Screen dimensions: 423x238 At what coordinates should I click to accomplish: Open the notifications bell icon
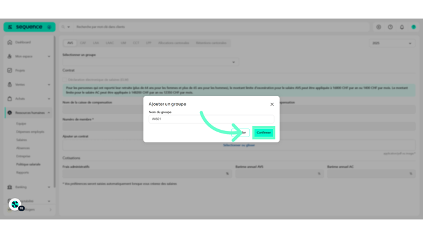pos(402,27)
